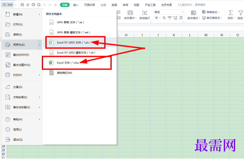Choose 备份与恢复(K) in file menu
244x159 pixels.
tap(22, 107)
